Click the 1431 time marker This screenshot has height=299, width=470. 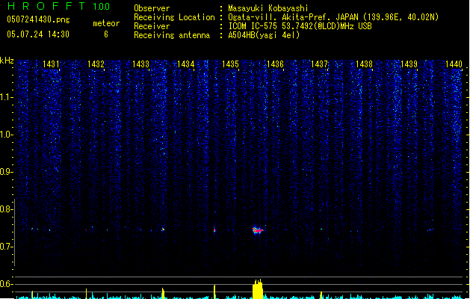[x=51, y=64]
